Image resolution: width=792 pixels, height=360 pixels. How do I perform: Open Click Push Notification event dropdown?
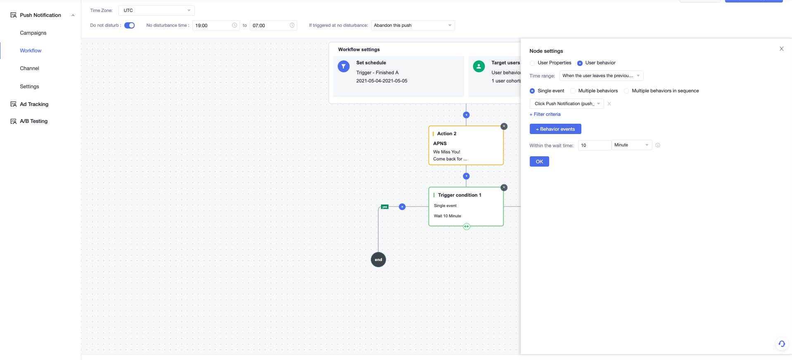pos(567,104)
